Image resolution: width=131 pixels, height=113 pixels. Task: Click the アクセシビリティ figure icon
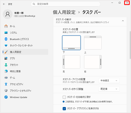tap(6, 84)
